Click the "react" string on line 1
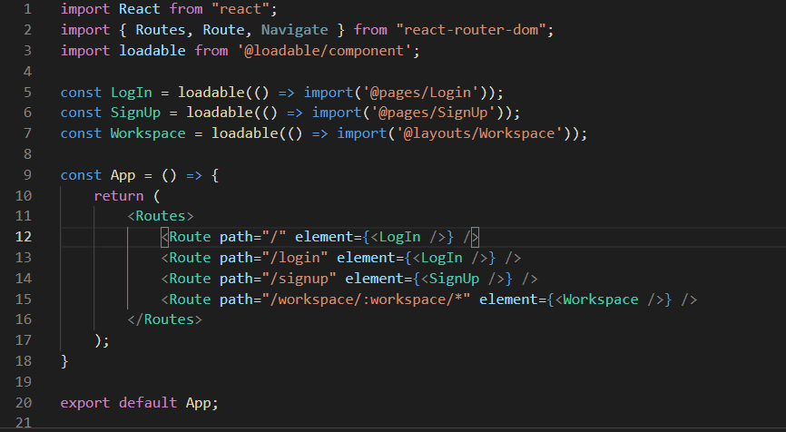The image size is (786, 432). [x=241, y=9]
